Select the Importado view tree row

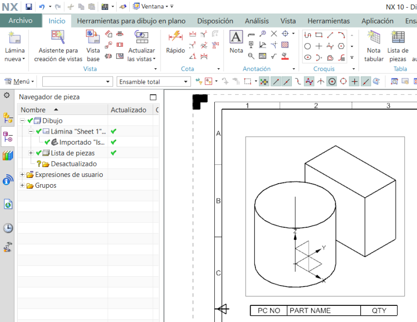(x=75, y=143)
